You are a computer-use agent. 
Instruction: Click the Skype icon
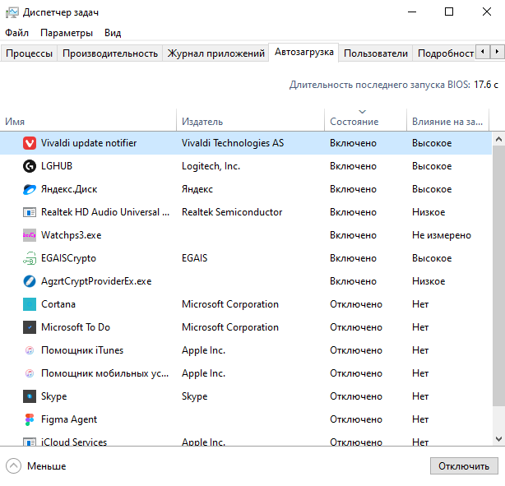[30, 396]
